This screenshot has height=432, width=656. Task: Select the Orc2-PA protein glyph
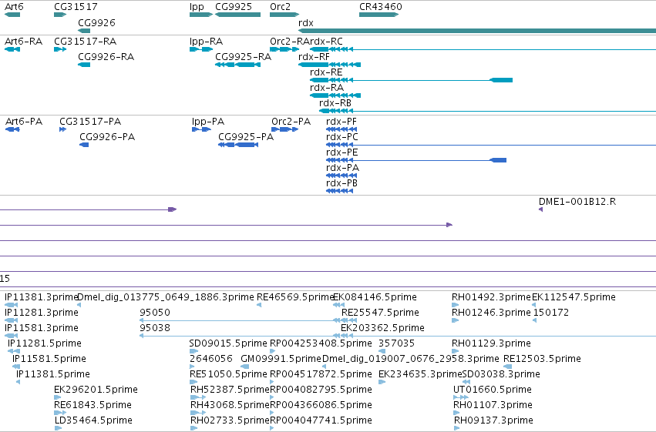[x=285, y=129]
